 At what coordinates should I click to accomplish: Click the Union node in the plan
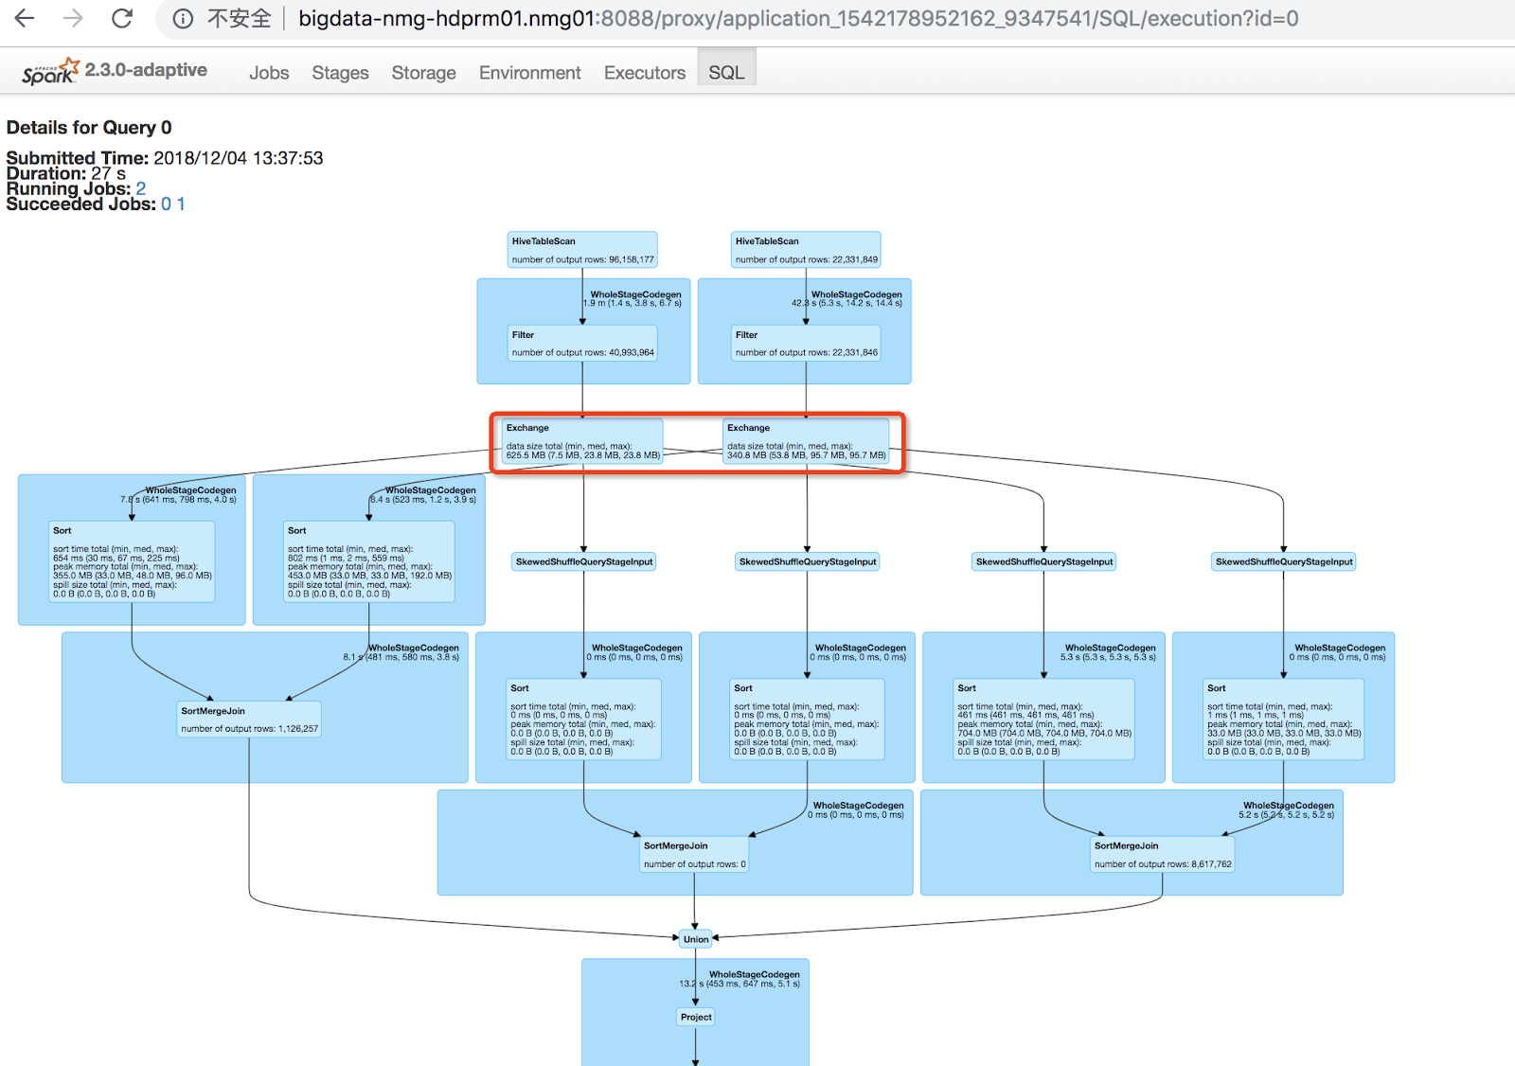[696, 939]
